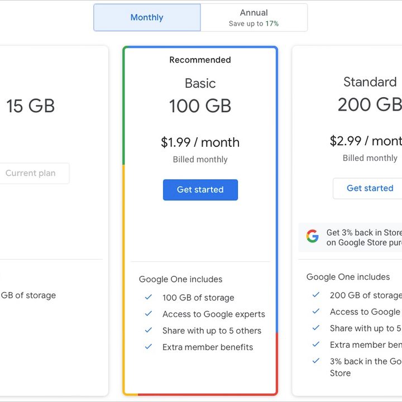
Task: Click Google One includes heading in Standard card
Action: [x=348, y=277]
